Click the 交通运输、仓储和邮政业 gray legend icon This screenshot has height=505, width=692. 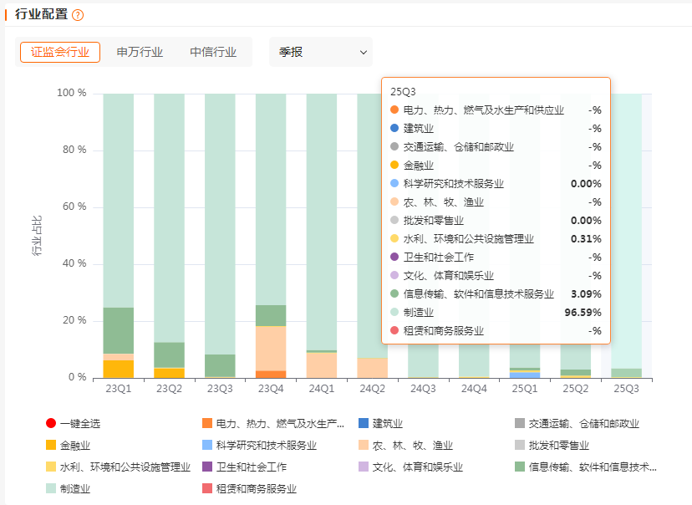click(x=520, y=424)
